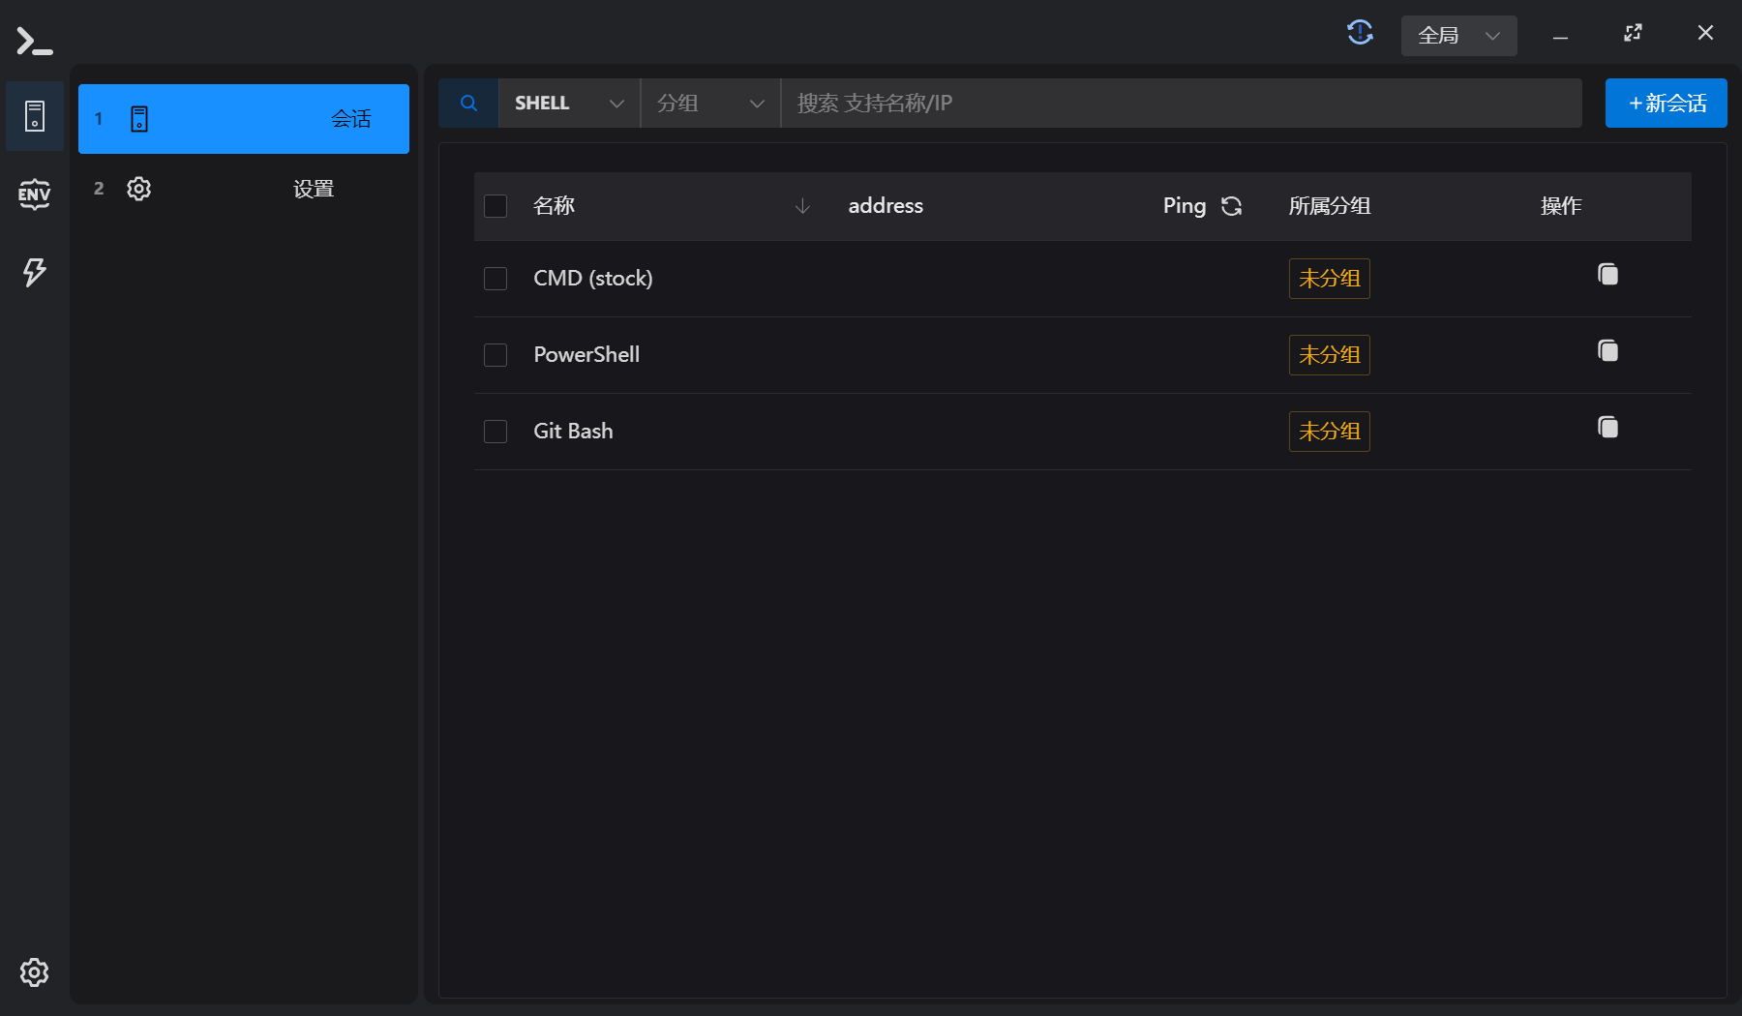Open the ENV environment sidebar icon
The height and width of the screenshot is (1016, 1742).
click(34, 194)
